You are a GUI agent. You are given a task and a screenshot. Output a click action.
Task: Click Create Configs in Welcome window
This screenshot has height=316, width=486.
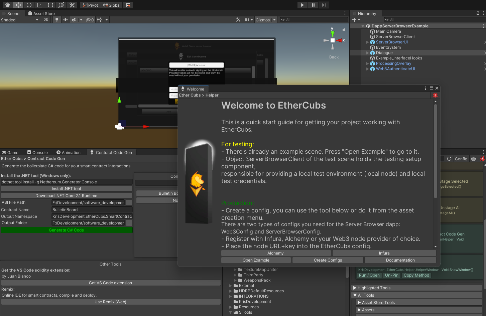(328, 260)
